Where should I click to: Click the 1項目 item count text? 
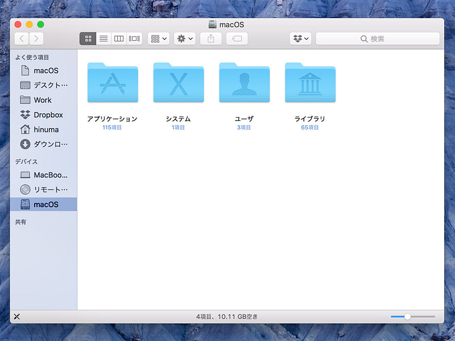click(178, 127)
